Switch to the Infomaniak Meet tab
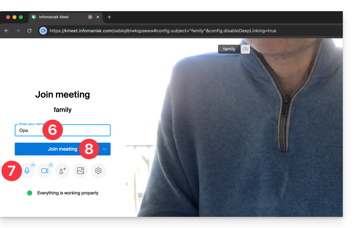Viewport: 354px width, 228px height. (x=66, y=17)
